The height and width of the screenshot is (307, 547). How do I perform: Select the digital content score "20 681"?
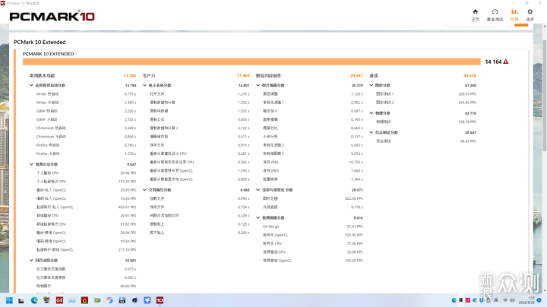coord(356,76)
